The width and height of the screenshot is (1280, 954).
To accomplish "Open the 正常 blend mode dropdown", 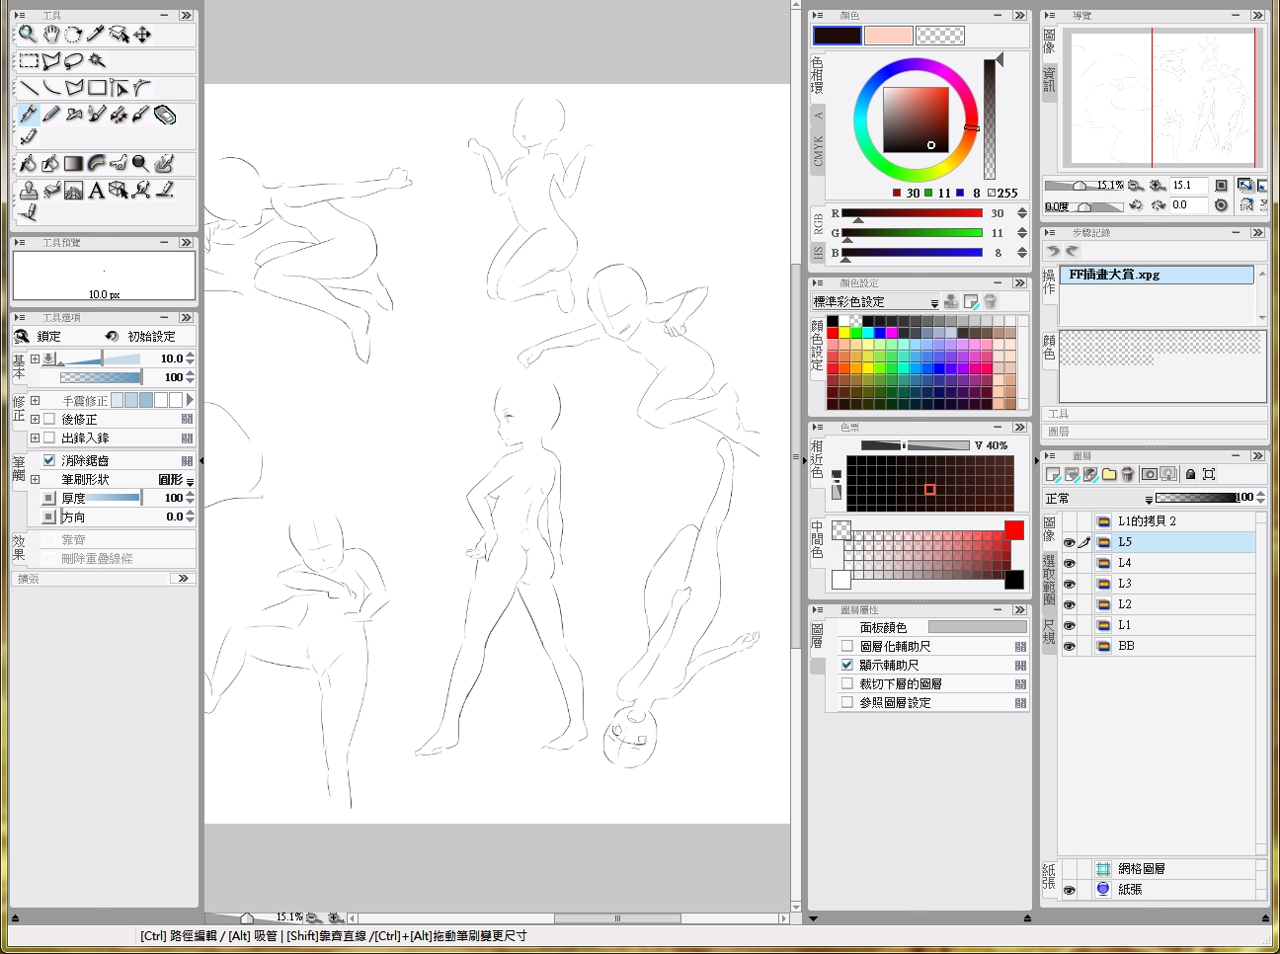I will coord(1098,499).
